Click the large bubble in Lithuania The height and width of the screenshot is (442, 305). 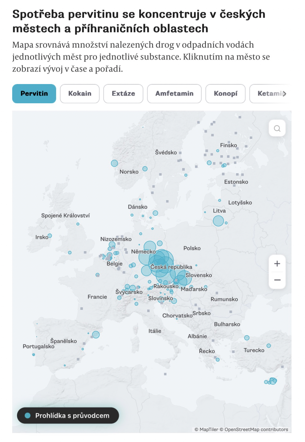point(218,221)
